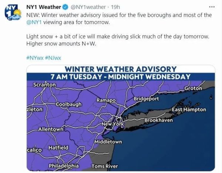This screenshot has width=222, height=173.
Task: Open the tweet's three-dot more menu
Action: coord(212,7)
